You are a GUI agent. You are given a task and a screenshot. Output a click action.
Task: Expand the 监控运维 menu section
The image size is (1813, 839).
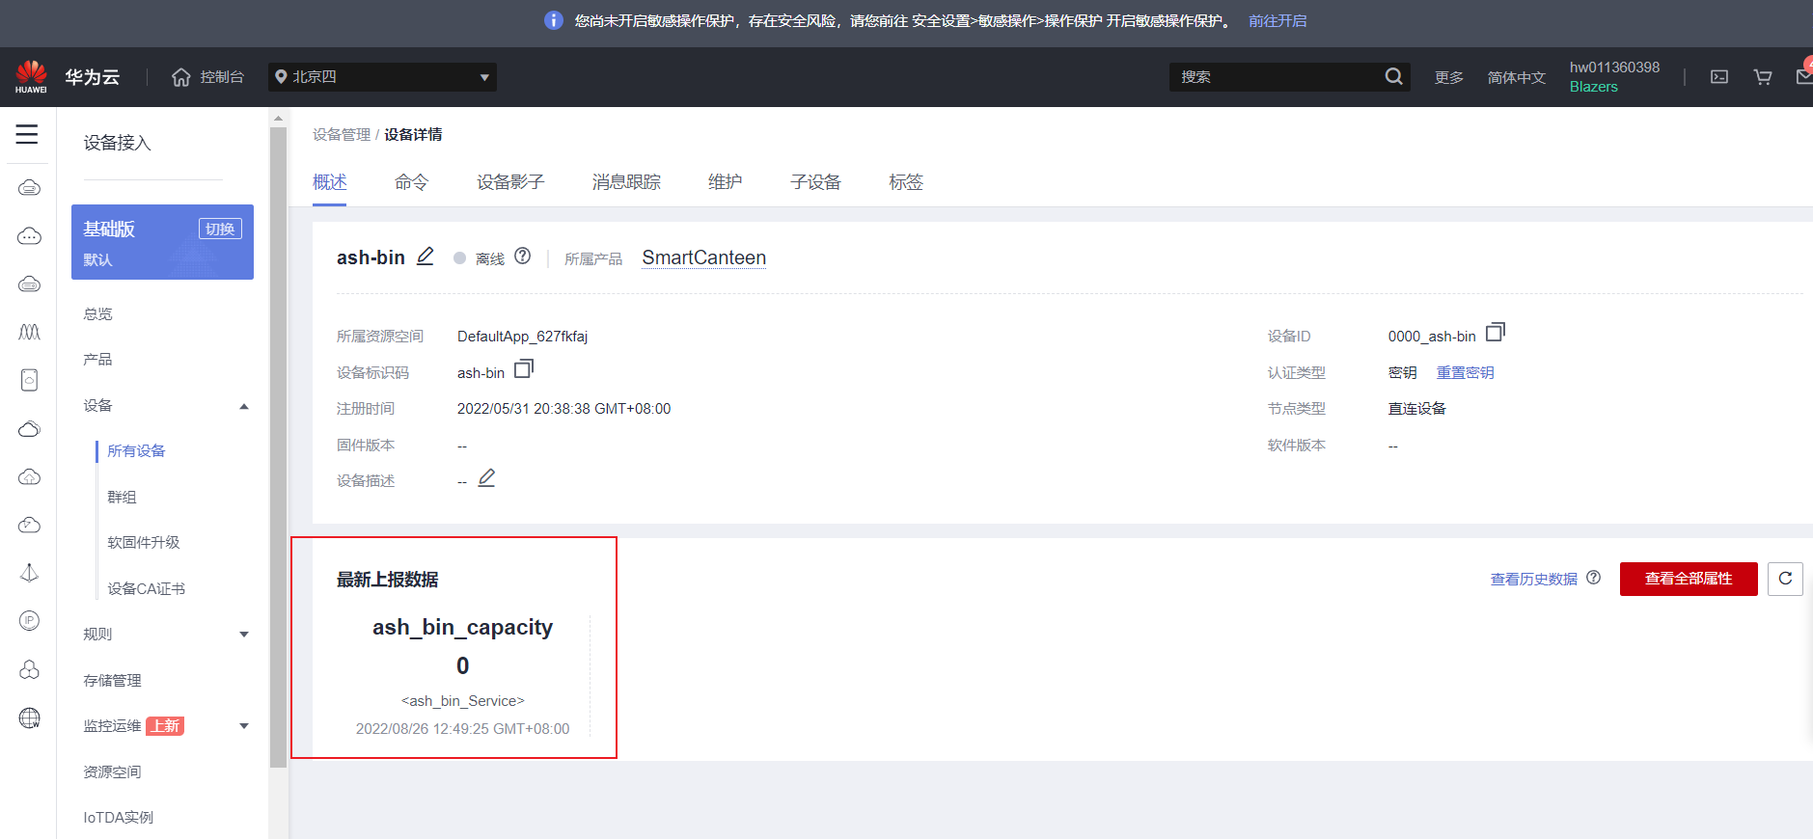click(244, 726)
